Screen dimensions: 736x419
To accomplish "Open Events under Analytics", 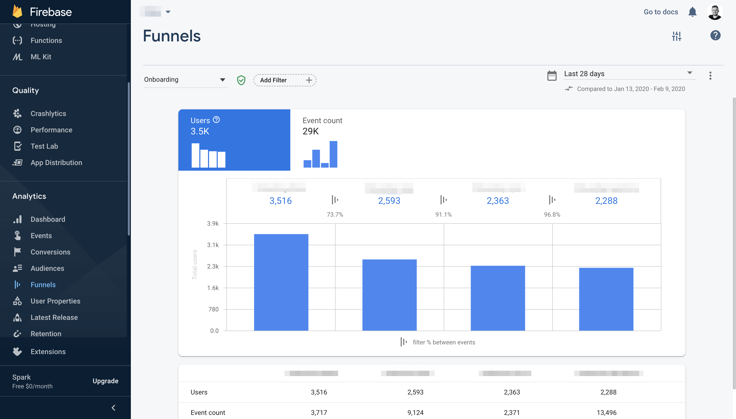I will coord(41,235).
